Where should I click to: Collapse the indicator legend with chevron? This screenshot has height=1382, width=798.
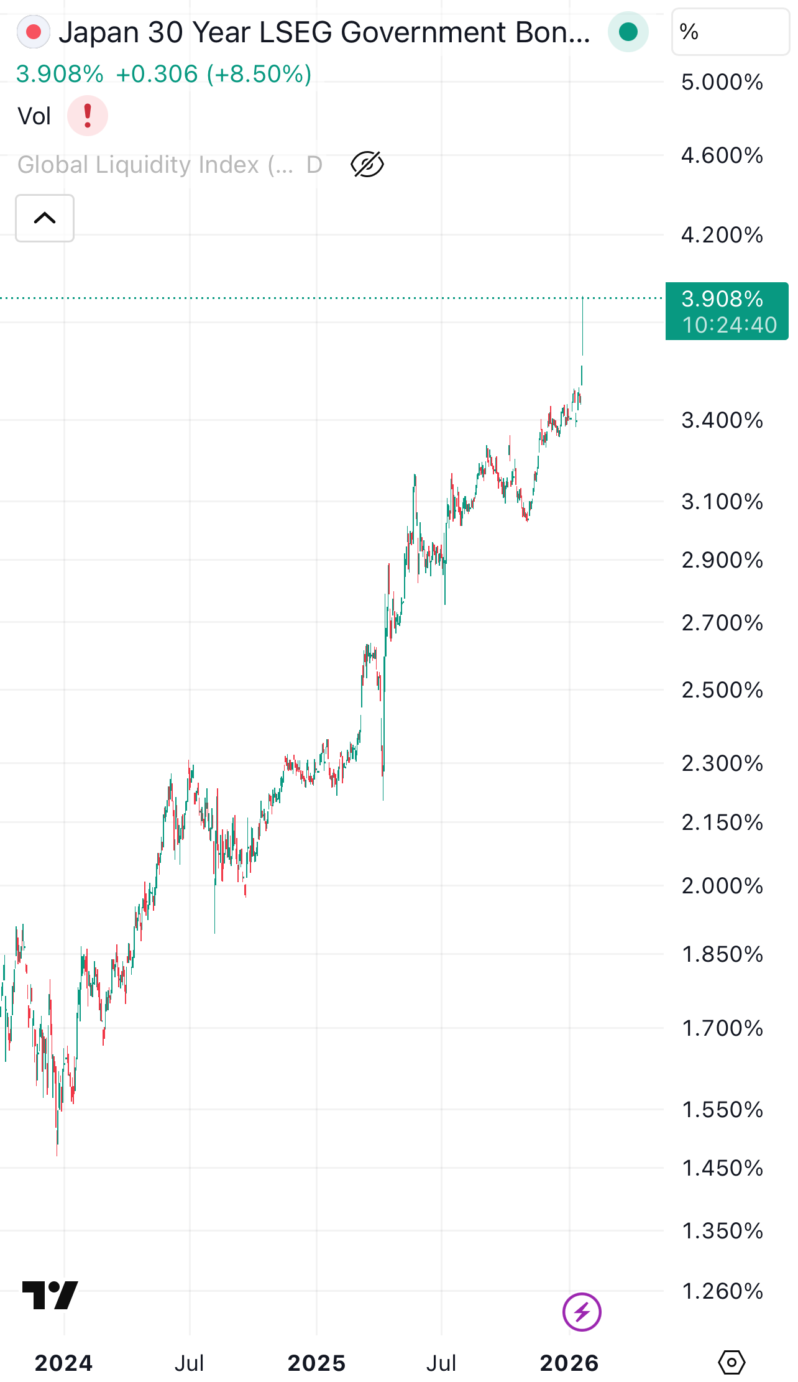click(x=45, y=218)
